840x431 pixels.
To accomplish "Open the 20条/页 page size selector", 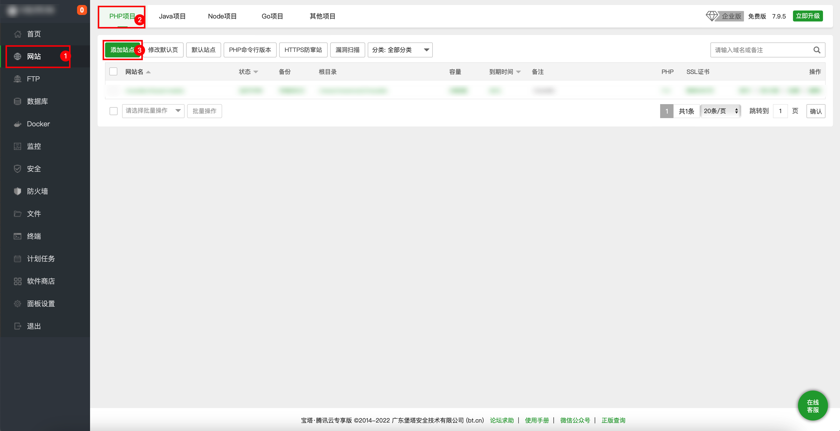I will pyautogui.click(x=720, y=111).
